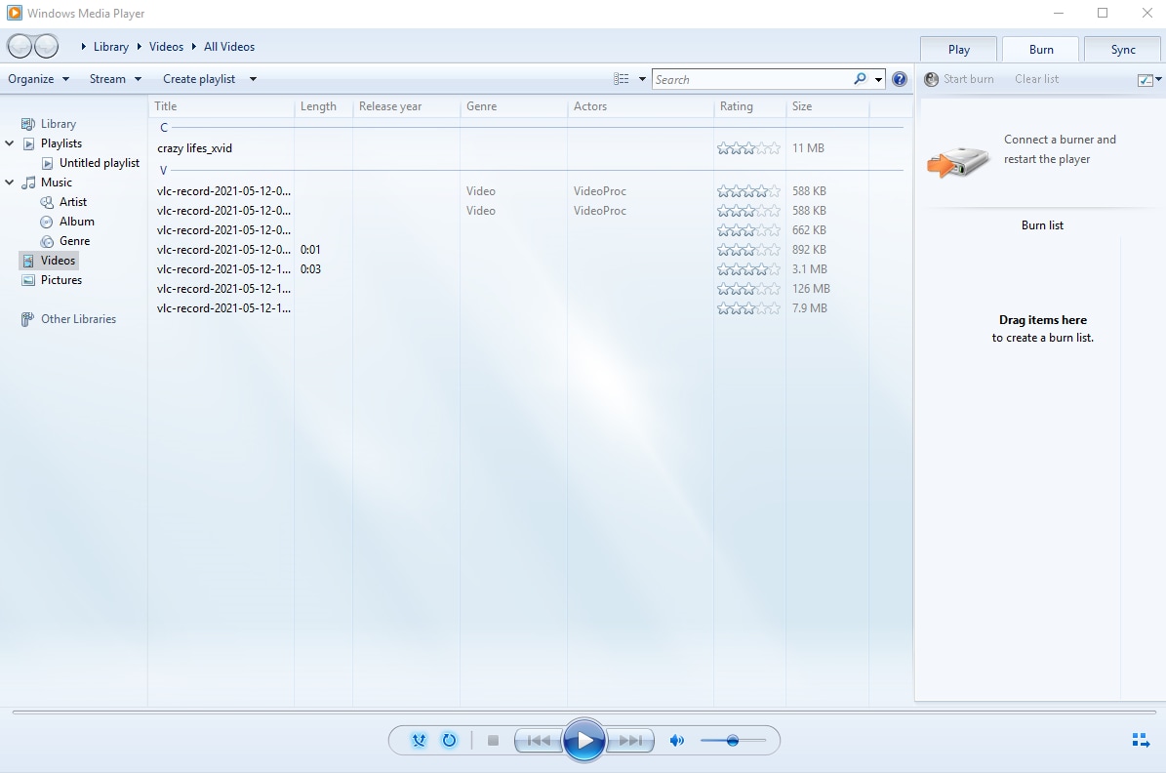Open the Stream dropdown menu
Screen dimensions: 1166x773
115,79
